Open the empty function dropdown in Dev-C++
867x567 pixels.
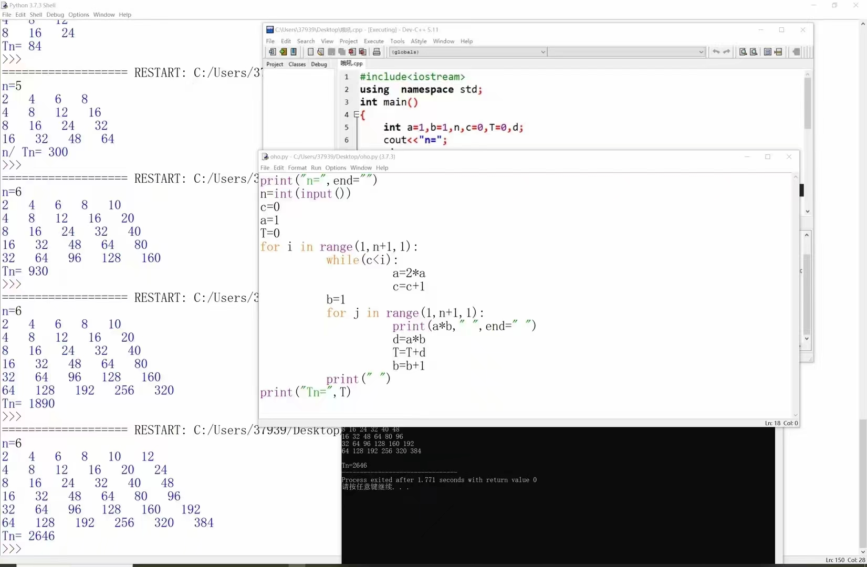pos(626,52)
